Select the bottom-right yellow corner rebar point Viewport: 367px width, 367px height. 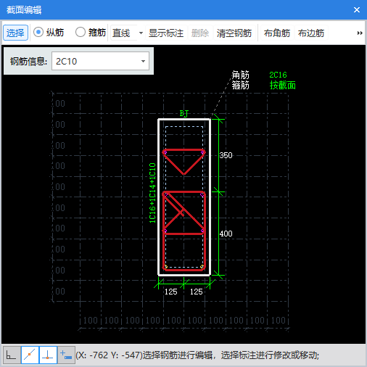pos(202,267)
